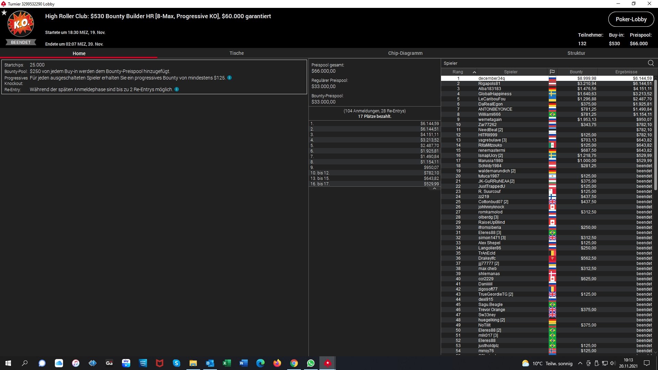The height and width of the screenshot is (370, 658).
Task: Click the 10. bis 12. payout row
Action: pyautogui.click(x=375, y=173)
